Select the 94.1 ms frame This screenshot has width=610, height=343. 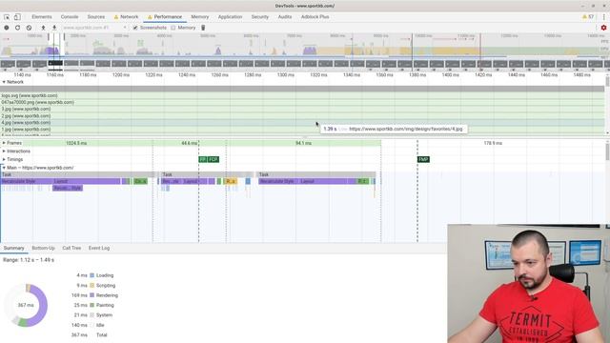point(303,143)
